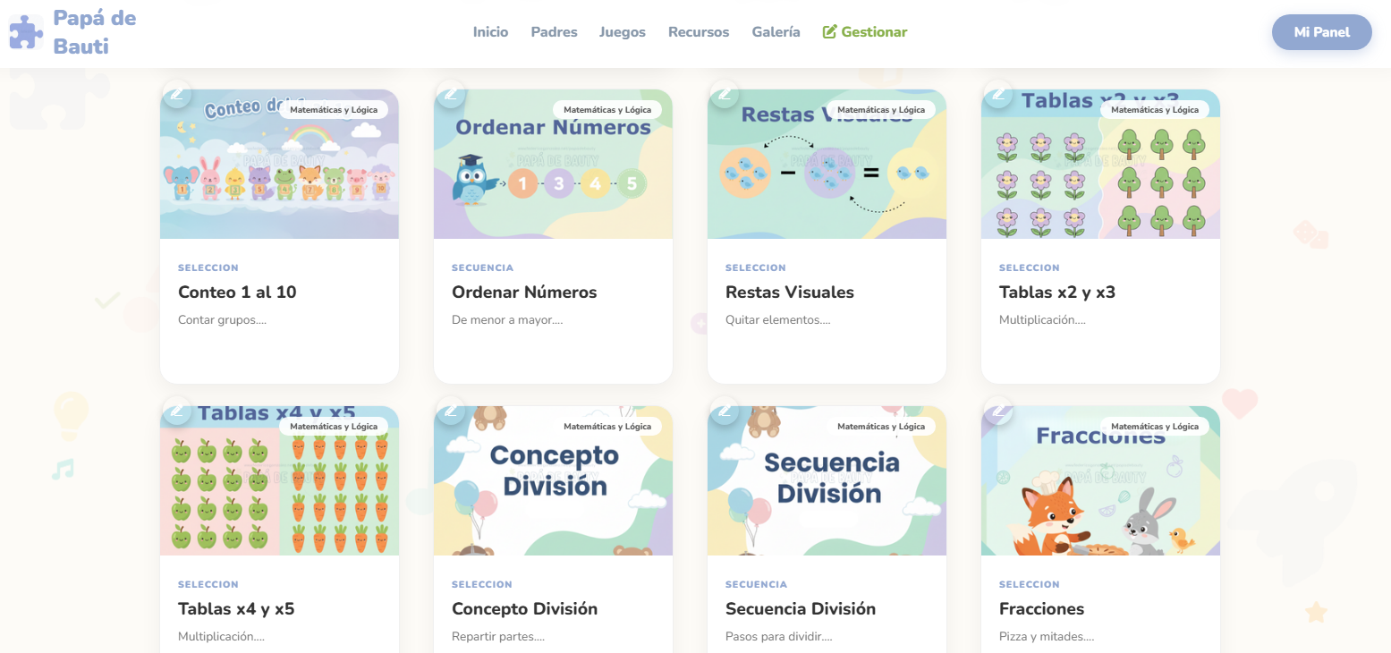Click the SECUENCIA label above Ordenar Números title

click(x=482, y=267)
